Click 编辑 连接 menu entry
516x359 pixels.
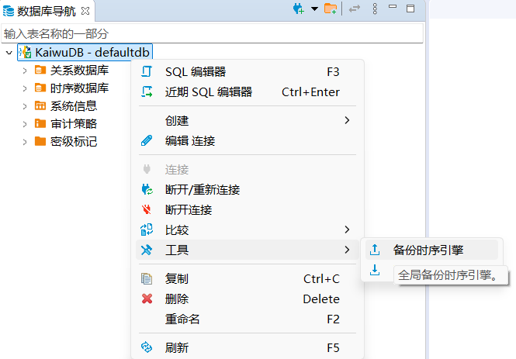coord(248,140)
